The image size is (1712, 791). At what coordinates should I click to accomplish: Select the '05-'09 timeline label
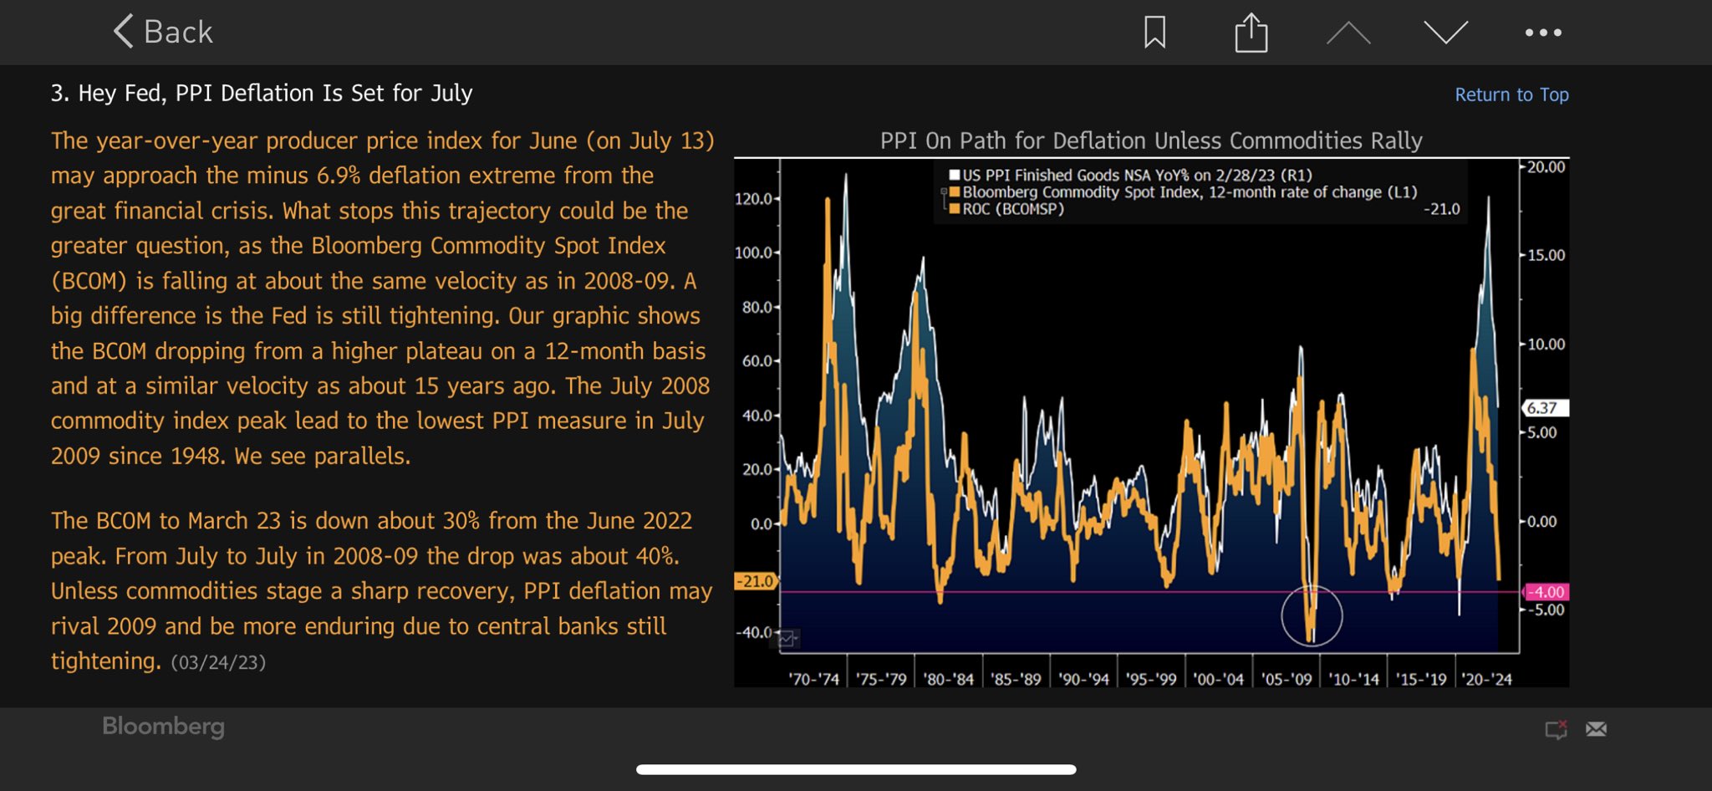point(1287,679)
